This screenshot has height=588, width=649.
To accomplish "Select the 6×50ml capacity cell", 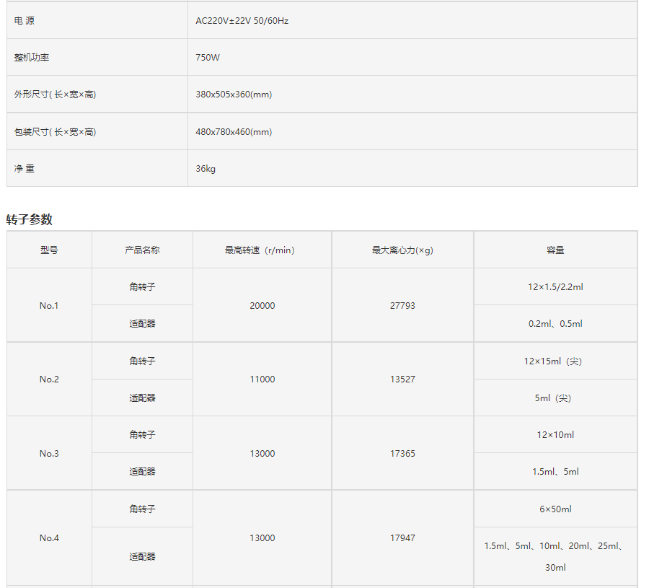I will pyautogui.click(x=555, y=509).
